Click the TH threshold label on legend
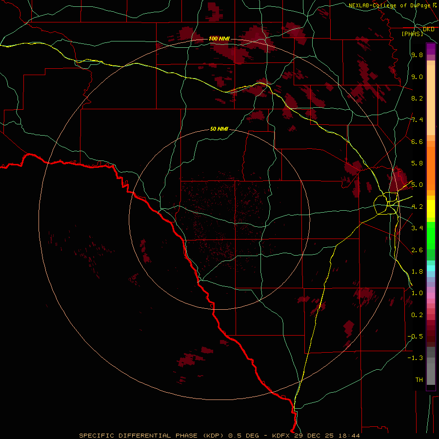This screenshot has height=439, width=439. [x=419, y=380]
